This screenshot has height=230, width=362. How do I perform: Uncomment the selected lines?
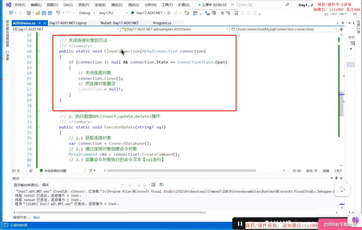pos(228,13)
